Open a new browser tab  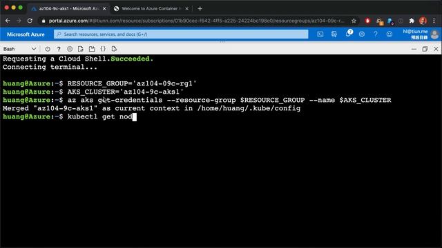pos(200,9)
